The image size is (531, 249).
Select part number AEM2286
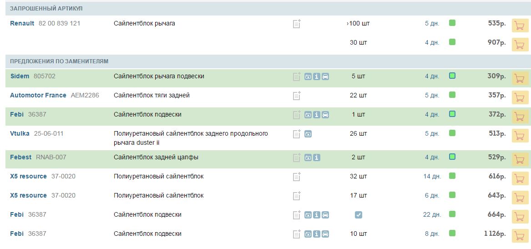coord(85,96)
